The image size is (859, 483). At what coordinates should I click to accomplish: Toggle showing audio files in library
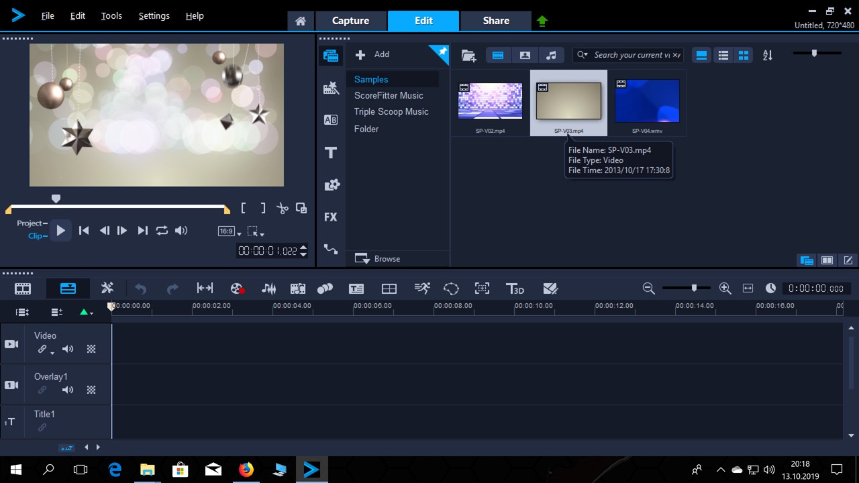(551, 55)
